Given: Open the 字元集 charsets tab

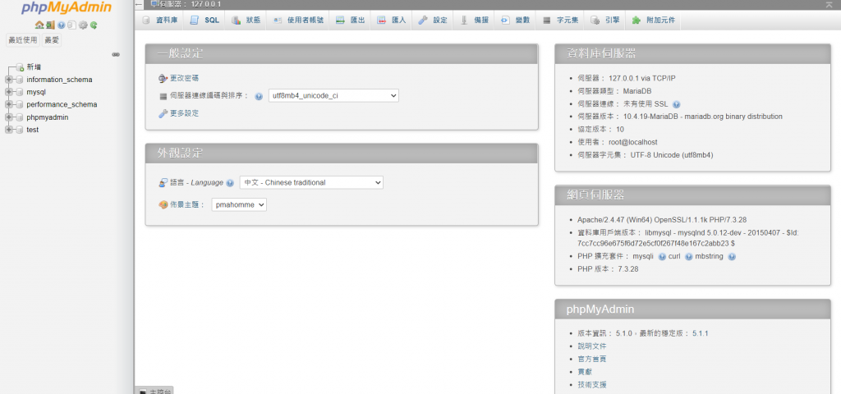Looking at the screenshot, I should [x=560, y=21].
